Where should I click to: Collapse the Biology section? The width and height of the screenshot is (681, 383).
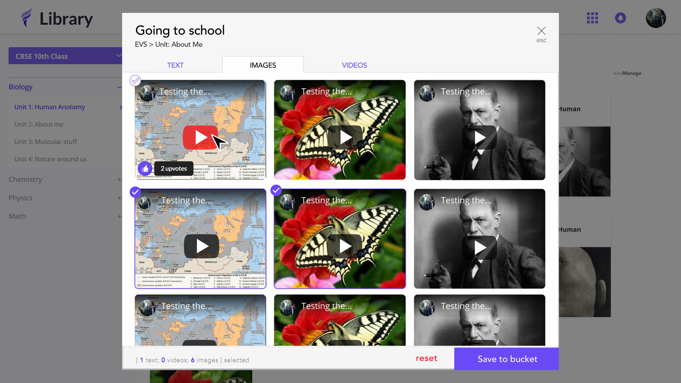(x=120, y=87)
